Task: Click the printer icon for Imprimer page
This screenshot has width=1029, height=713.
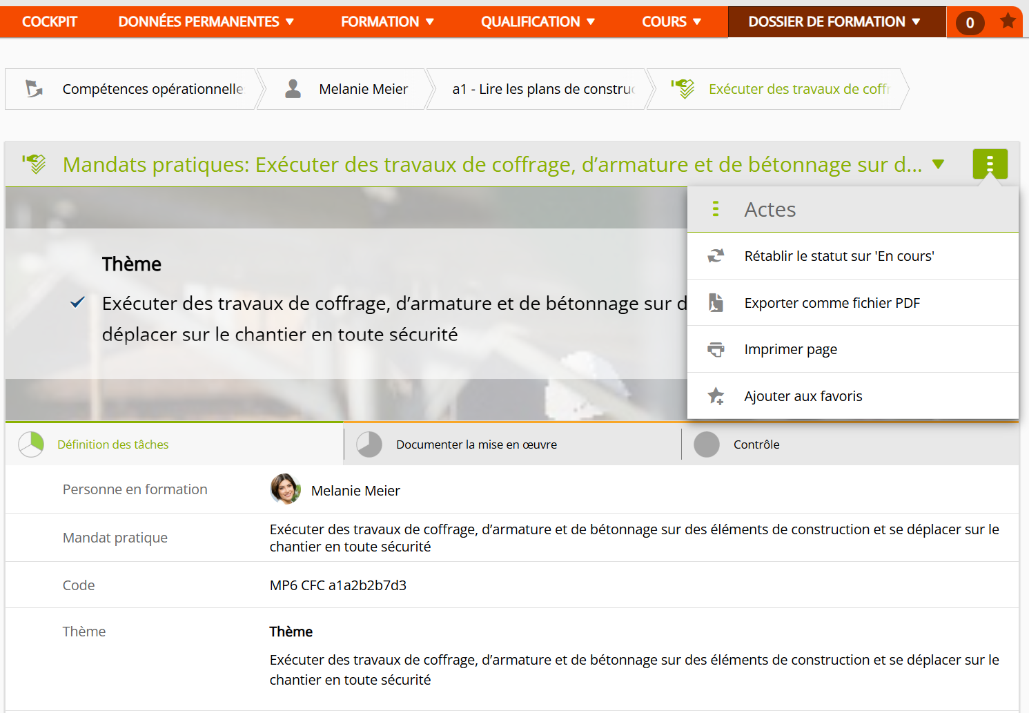Action: (716, 349)
